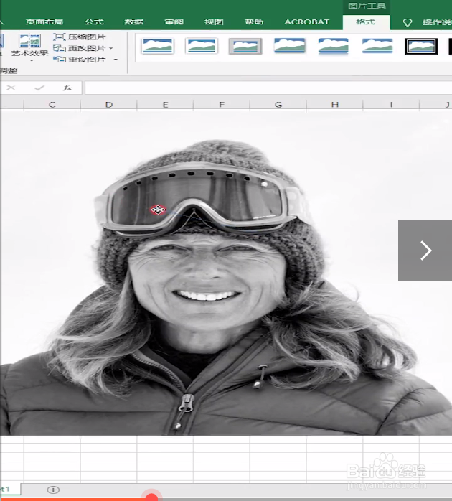Apply the sixth picture style, soft edge
452x501 pixels.
377,46
